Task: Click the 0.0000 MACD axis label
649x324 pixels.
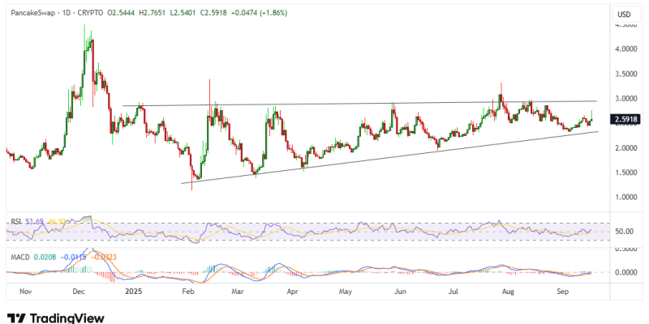Action: (x=625, y=272)
